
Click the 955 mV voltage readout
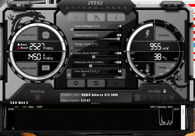(x=159, y=47)
